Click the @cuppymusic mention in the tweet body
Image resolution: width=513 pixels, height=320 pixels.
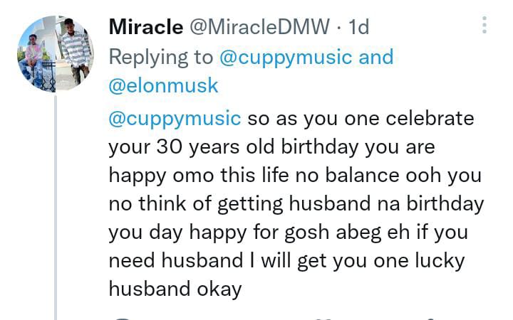[175, 117]
